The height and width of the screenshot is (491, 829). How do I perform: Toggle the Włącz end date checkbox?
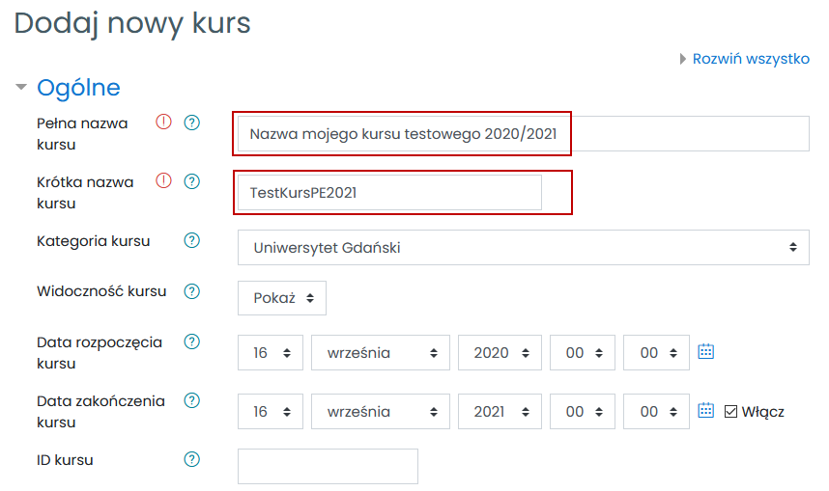click(x=731, y=412)
